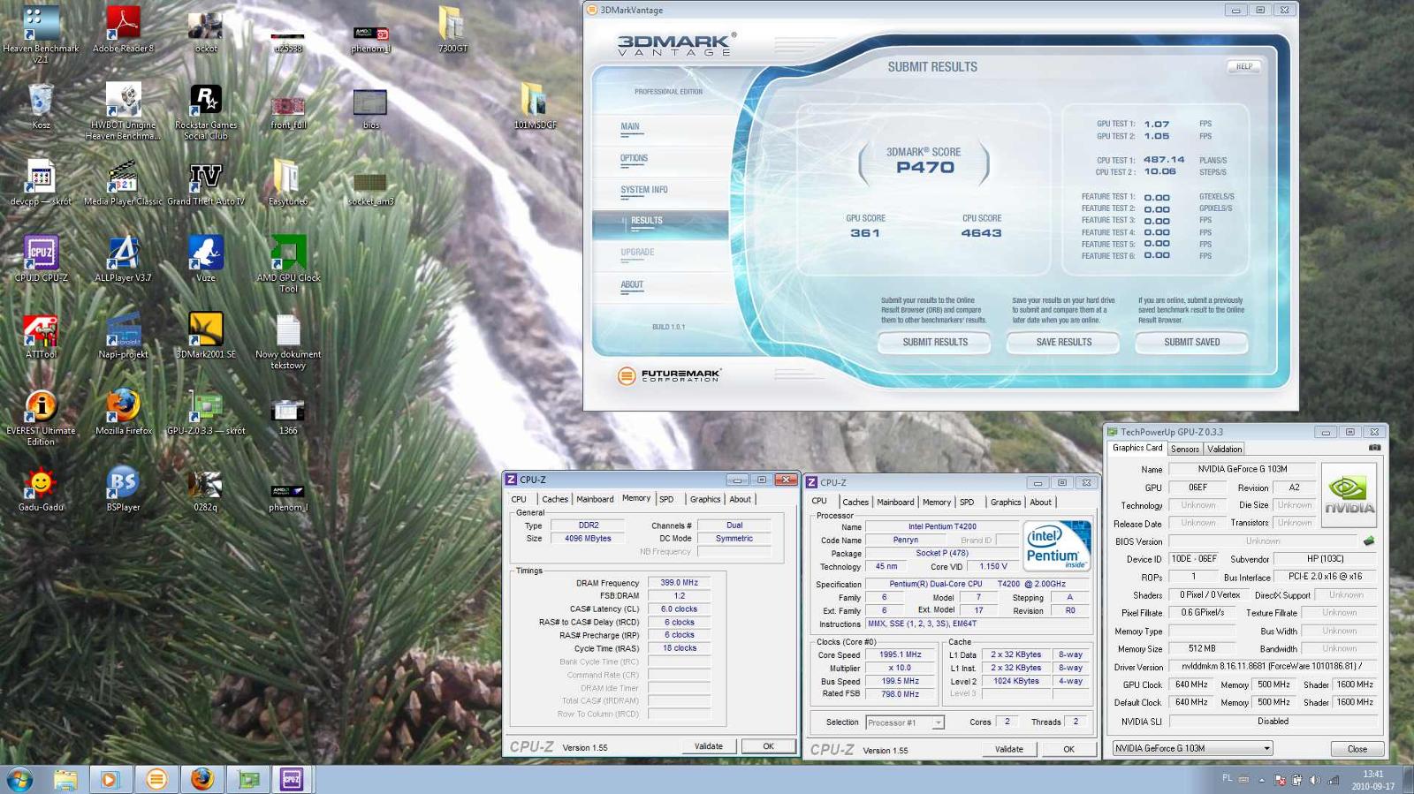Click GPU-Z screenshot camera icon
Image resolution: width=1414 pixels, height=794 pixels.
(x=1374, y=448)
